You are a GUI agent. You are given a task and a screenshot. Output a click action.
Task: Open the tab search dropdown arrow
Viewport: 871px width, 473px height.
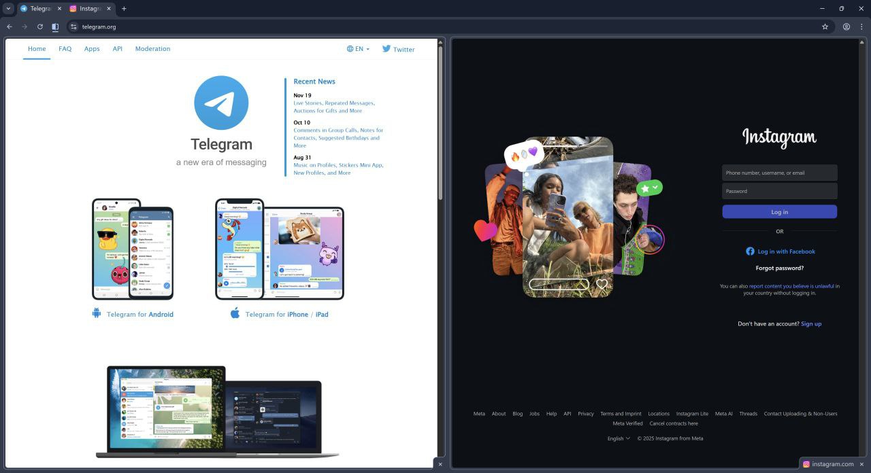[9, 9]
